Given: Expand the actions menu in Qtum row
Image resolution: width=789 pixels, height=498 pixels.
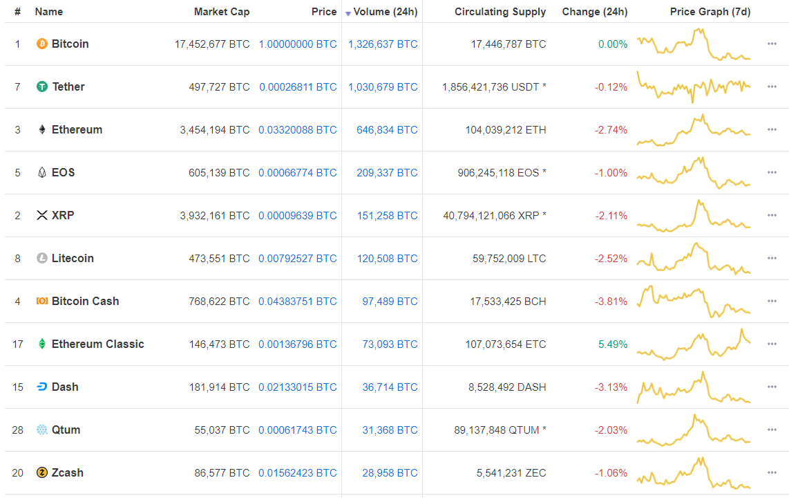Looking at the screenshot, I should [x=772, y=430].
